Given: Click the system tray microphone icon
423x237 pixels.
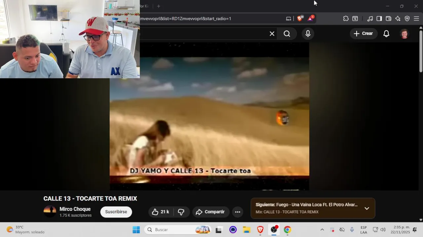Looking at the screenshot, I should pos(352,230).
